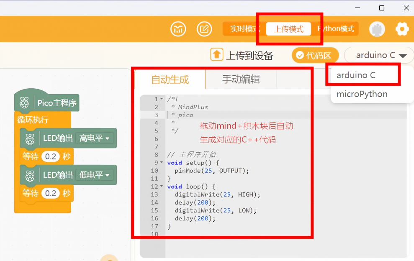Click line number 7 in gutter
414x261 pixels.
coord(156,147)
